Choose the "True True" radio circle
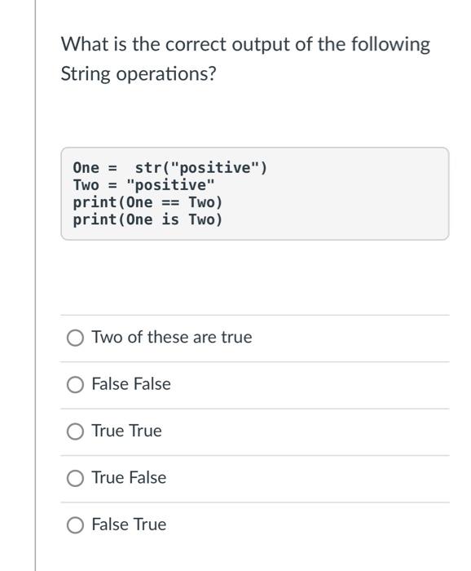This screenshot has height=571, width=471. pos(75,432)
